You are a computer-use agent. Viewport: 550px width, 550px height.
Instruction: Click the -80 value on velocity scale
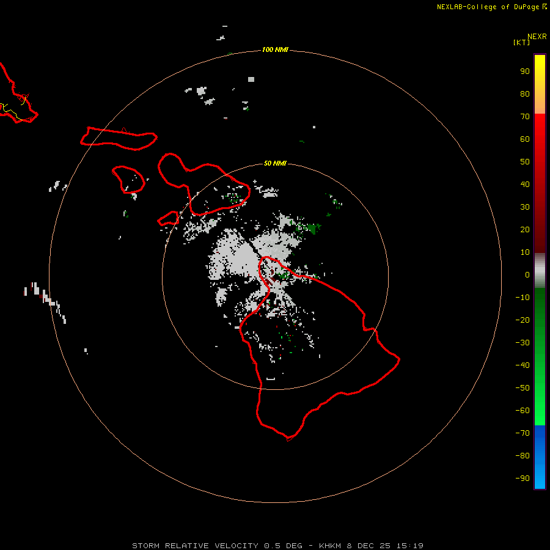click(x=522, y=456)
